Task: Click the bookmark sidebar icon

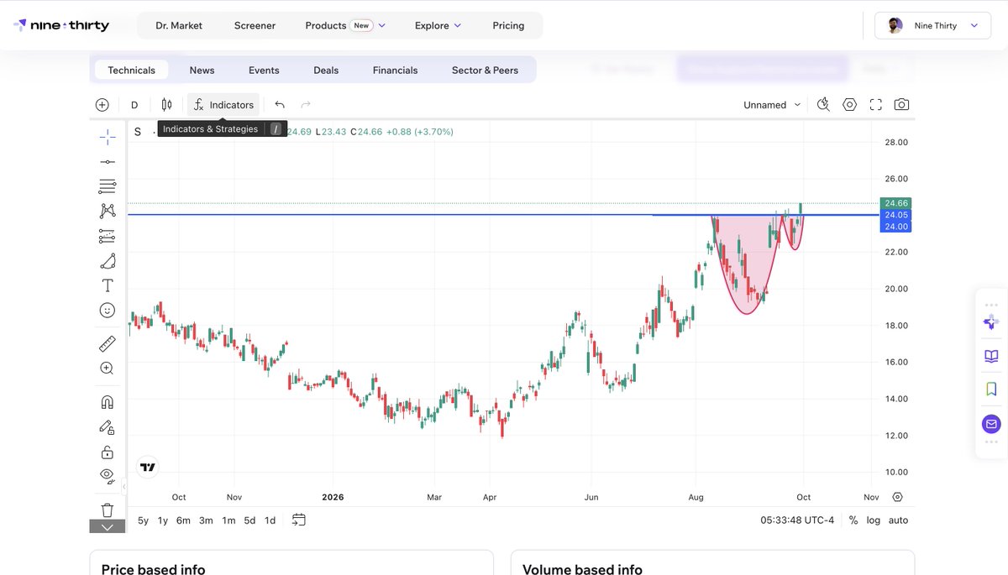Action: pos(991,389)
